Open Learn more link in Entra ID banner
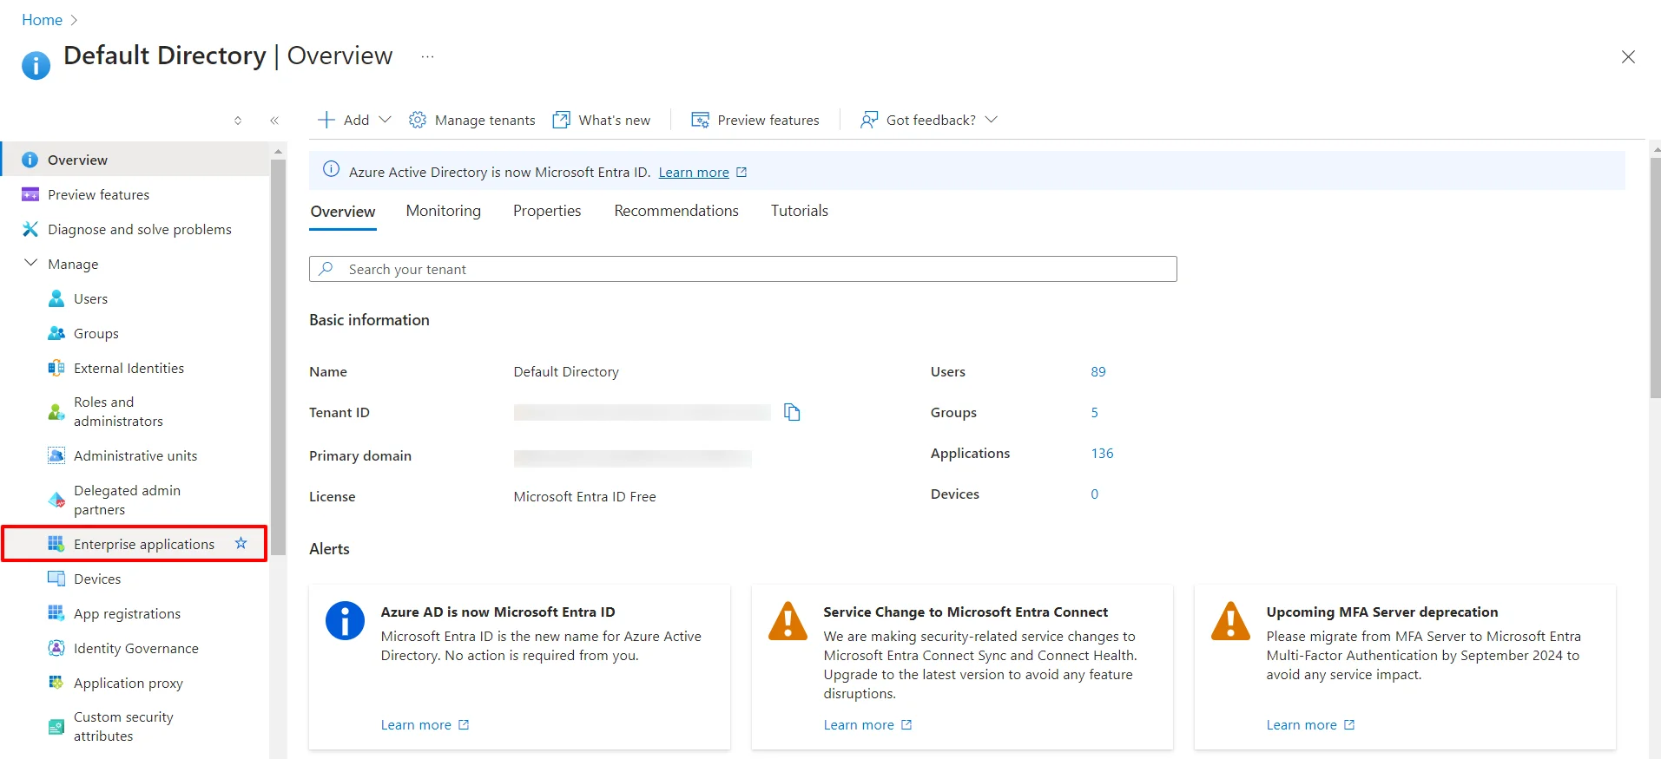 [694, 172]
